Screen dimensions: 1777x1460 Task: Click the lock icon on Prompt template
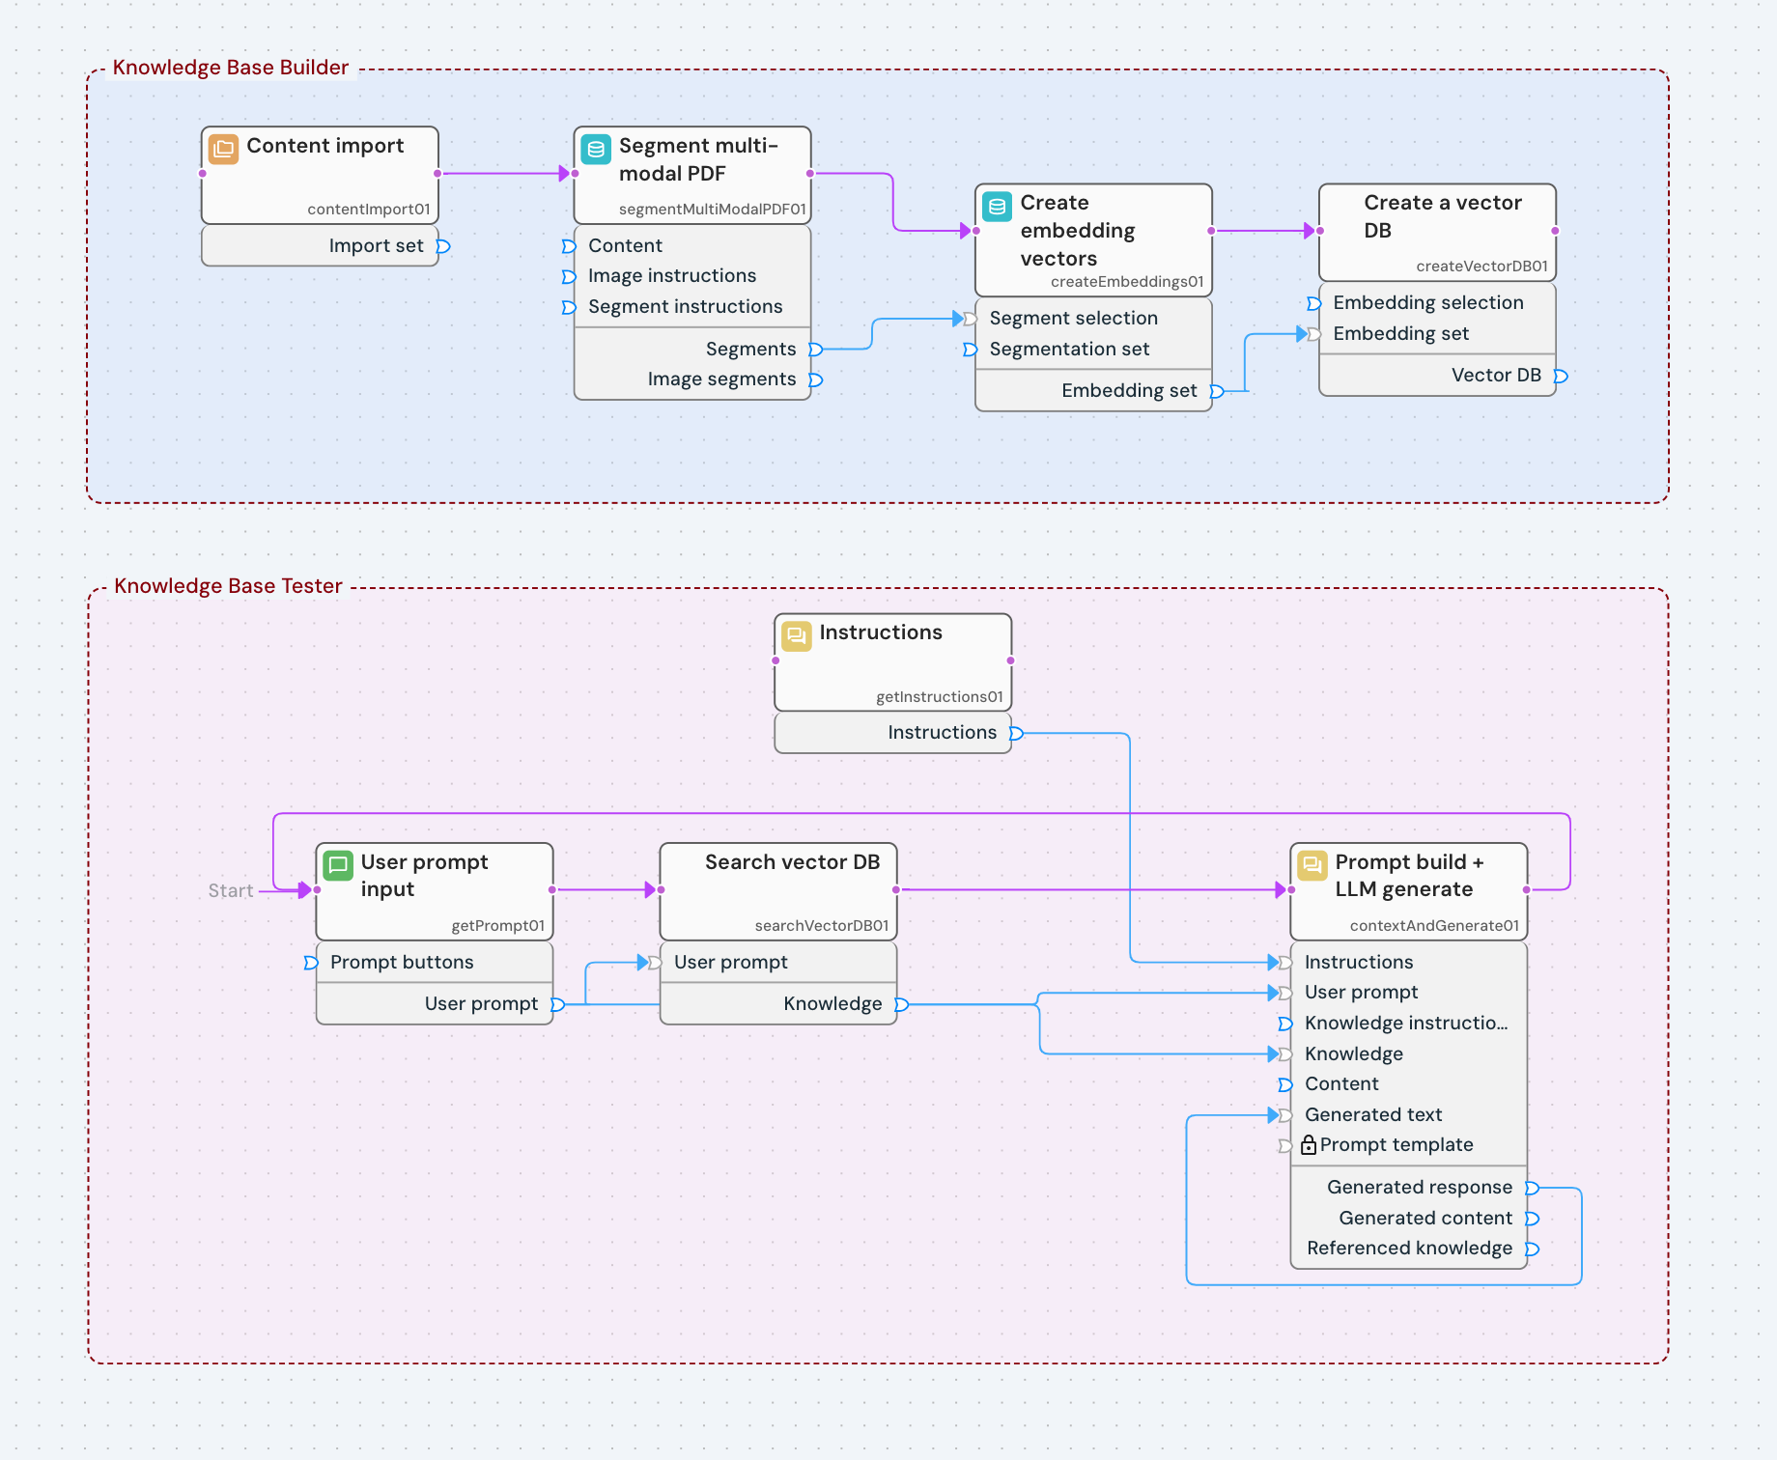pos(1310,1145)
